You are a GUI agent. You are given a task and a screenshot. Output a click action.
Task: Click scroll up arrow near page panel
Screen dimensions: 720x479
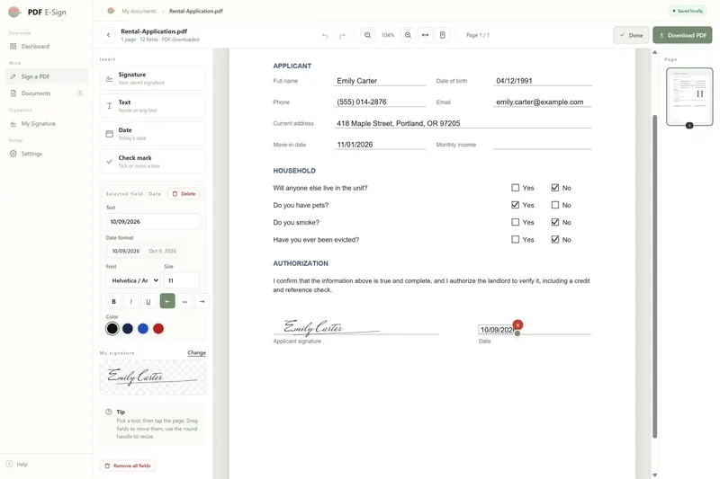(655, 52)
